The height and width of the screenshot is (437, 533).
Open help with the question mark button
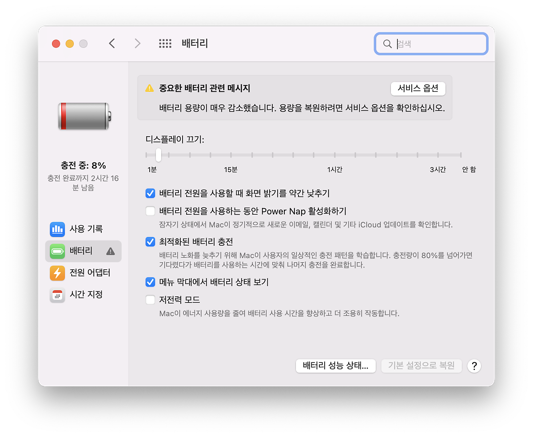tap(474, 366)
